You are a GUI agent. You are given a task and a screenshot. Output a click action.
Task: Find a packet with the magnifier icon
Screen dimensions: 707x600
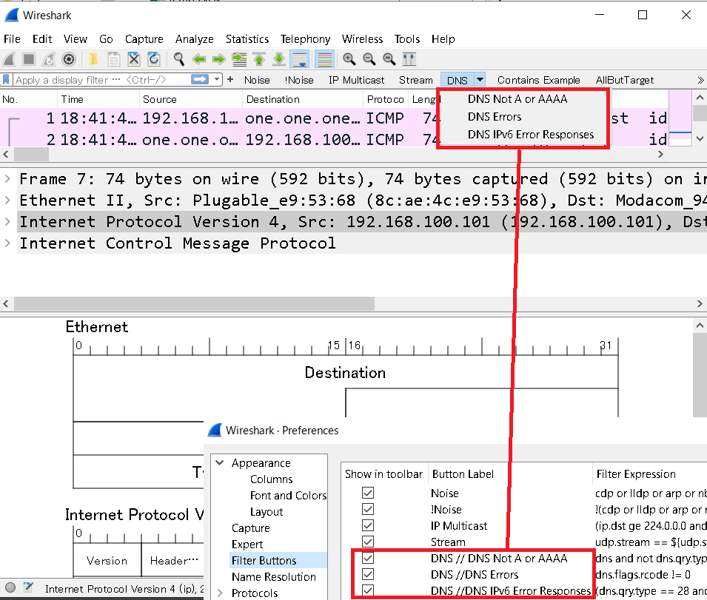(179, 59)
